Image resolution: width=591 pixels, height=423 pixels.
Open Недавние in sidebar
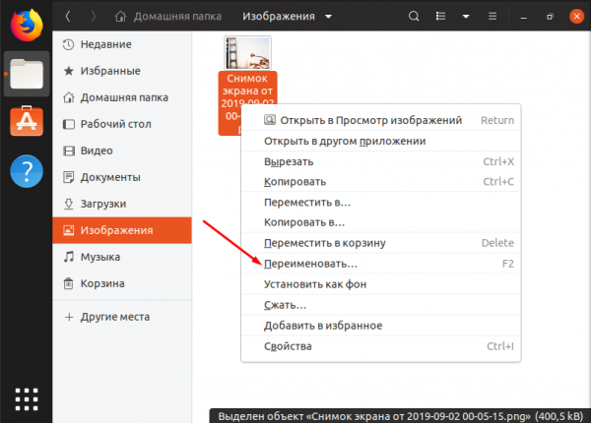(x=122, y=44)
